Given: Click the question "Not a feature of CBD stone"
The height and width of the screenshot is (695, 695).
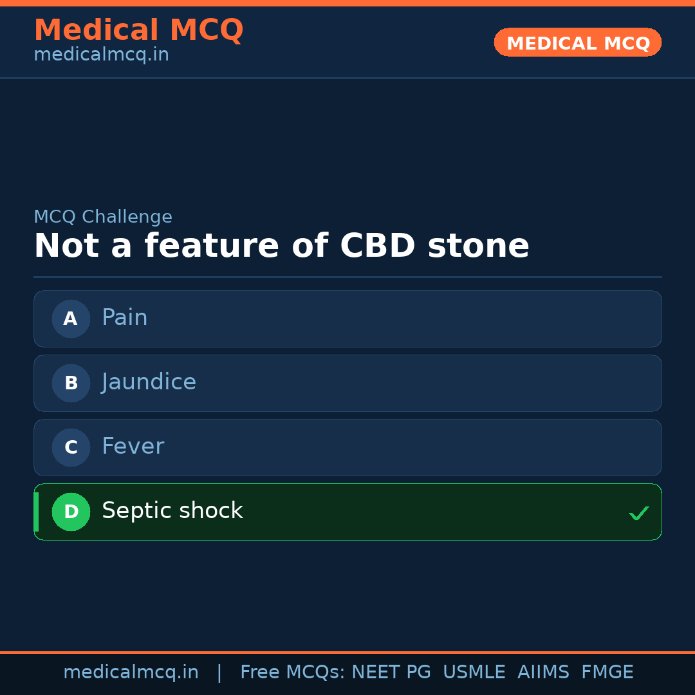Looking at the screenshot, I should (x=281, y=246).
